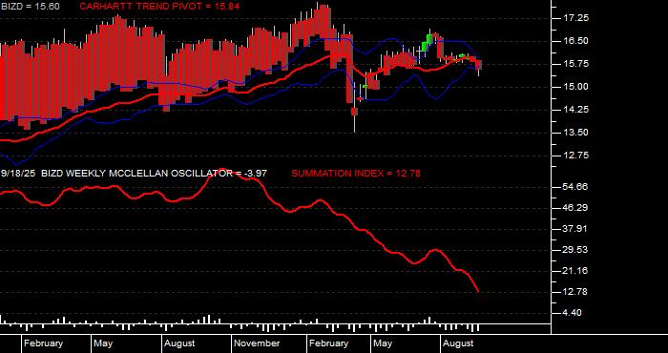
Task: Click the first February time axis label
Action: (43, 343)
